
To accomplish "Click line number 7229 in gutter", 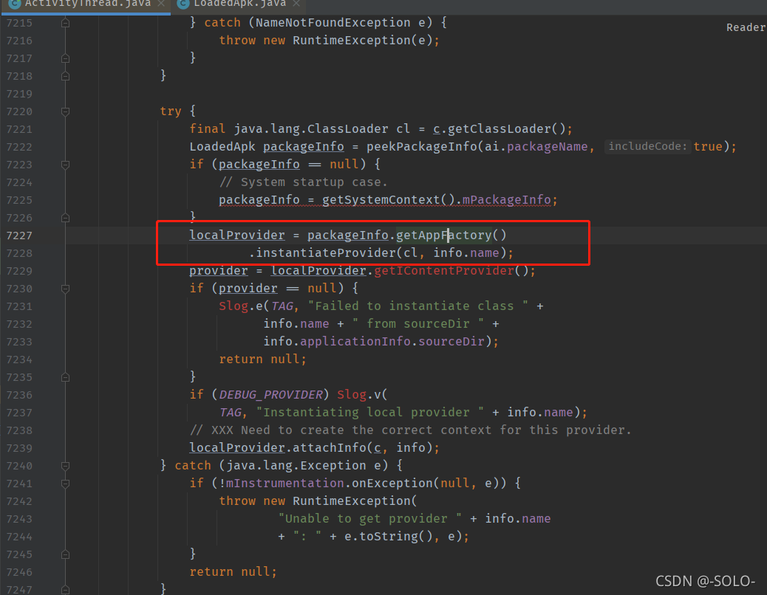I will (x=19, y=271).
